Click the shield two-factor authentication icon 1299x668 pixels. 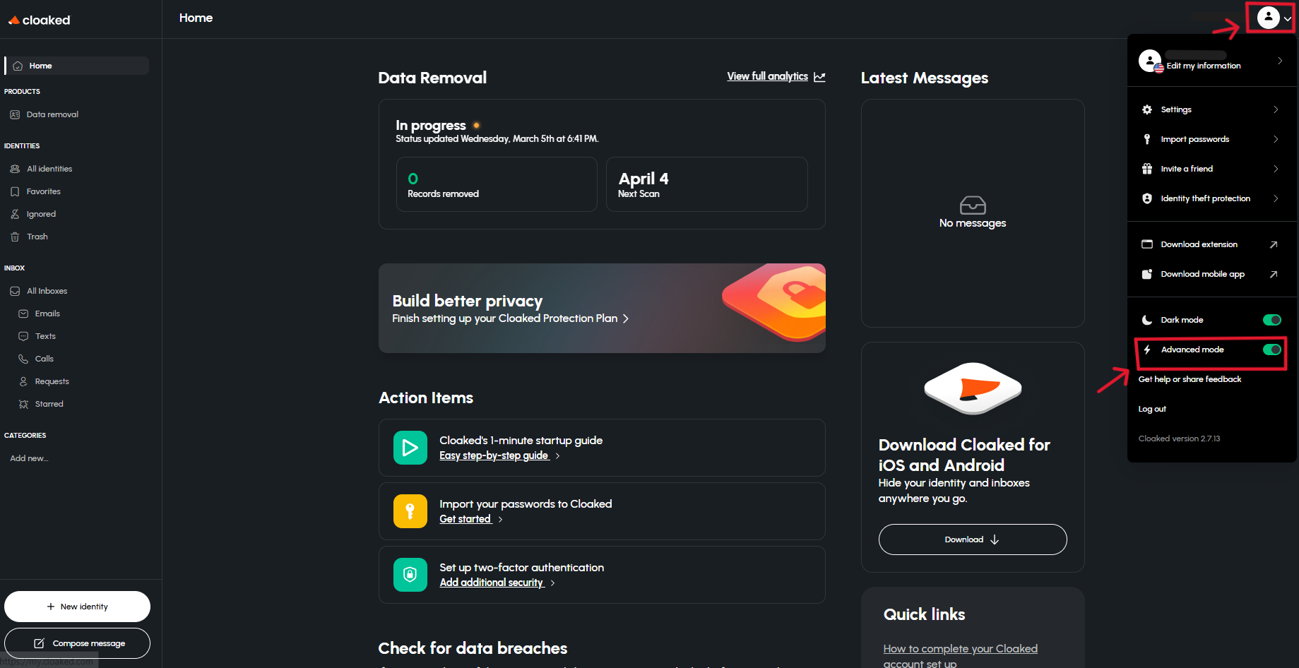point(410,575)
